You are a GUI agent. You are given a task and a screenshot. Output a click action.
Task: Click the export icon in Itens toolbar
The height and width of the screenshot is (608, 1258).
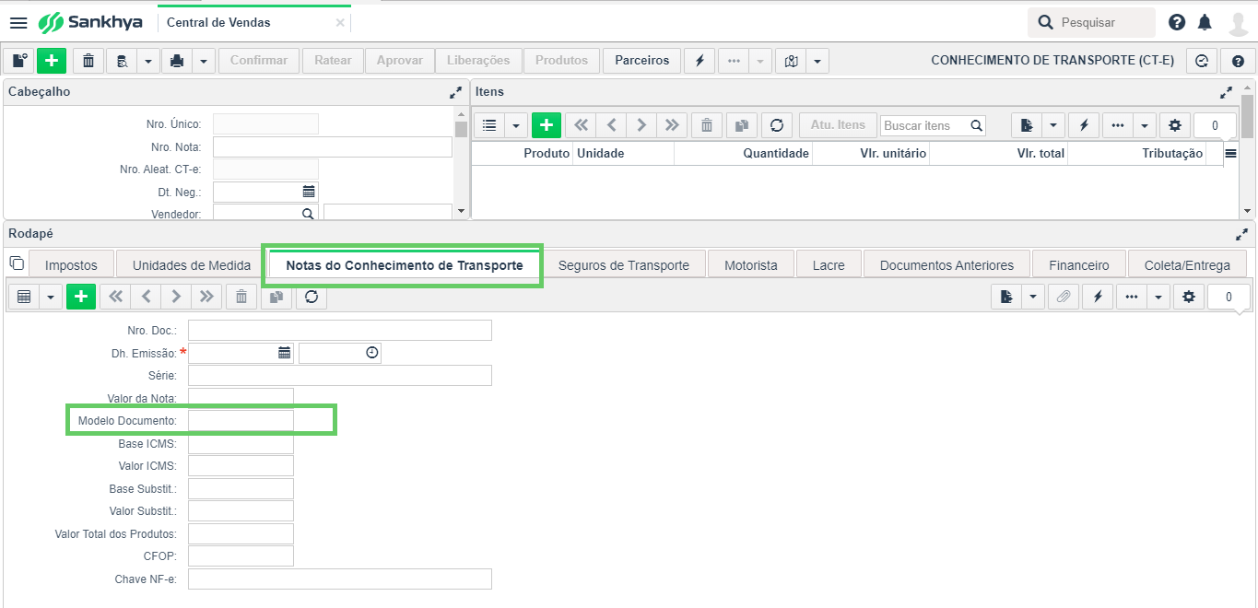pos(1027,125)
